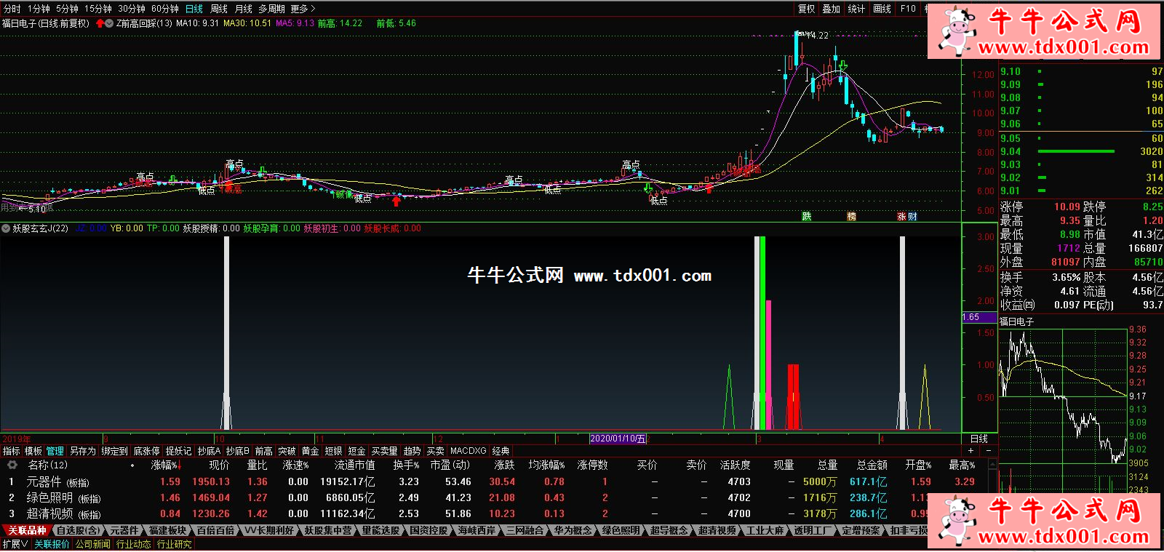This screenshot has height=552, width=1164.
Task: Open the 自选股(含) bottom tab
Action: [78, 530]
